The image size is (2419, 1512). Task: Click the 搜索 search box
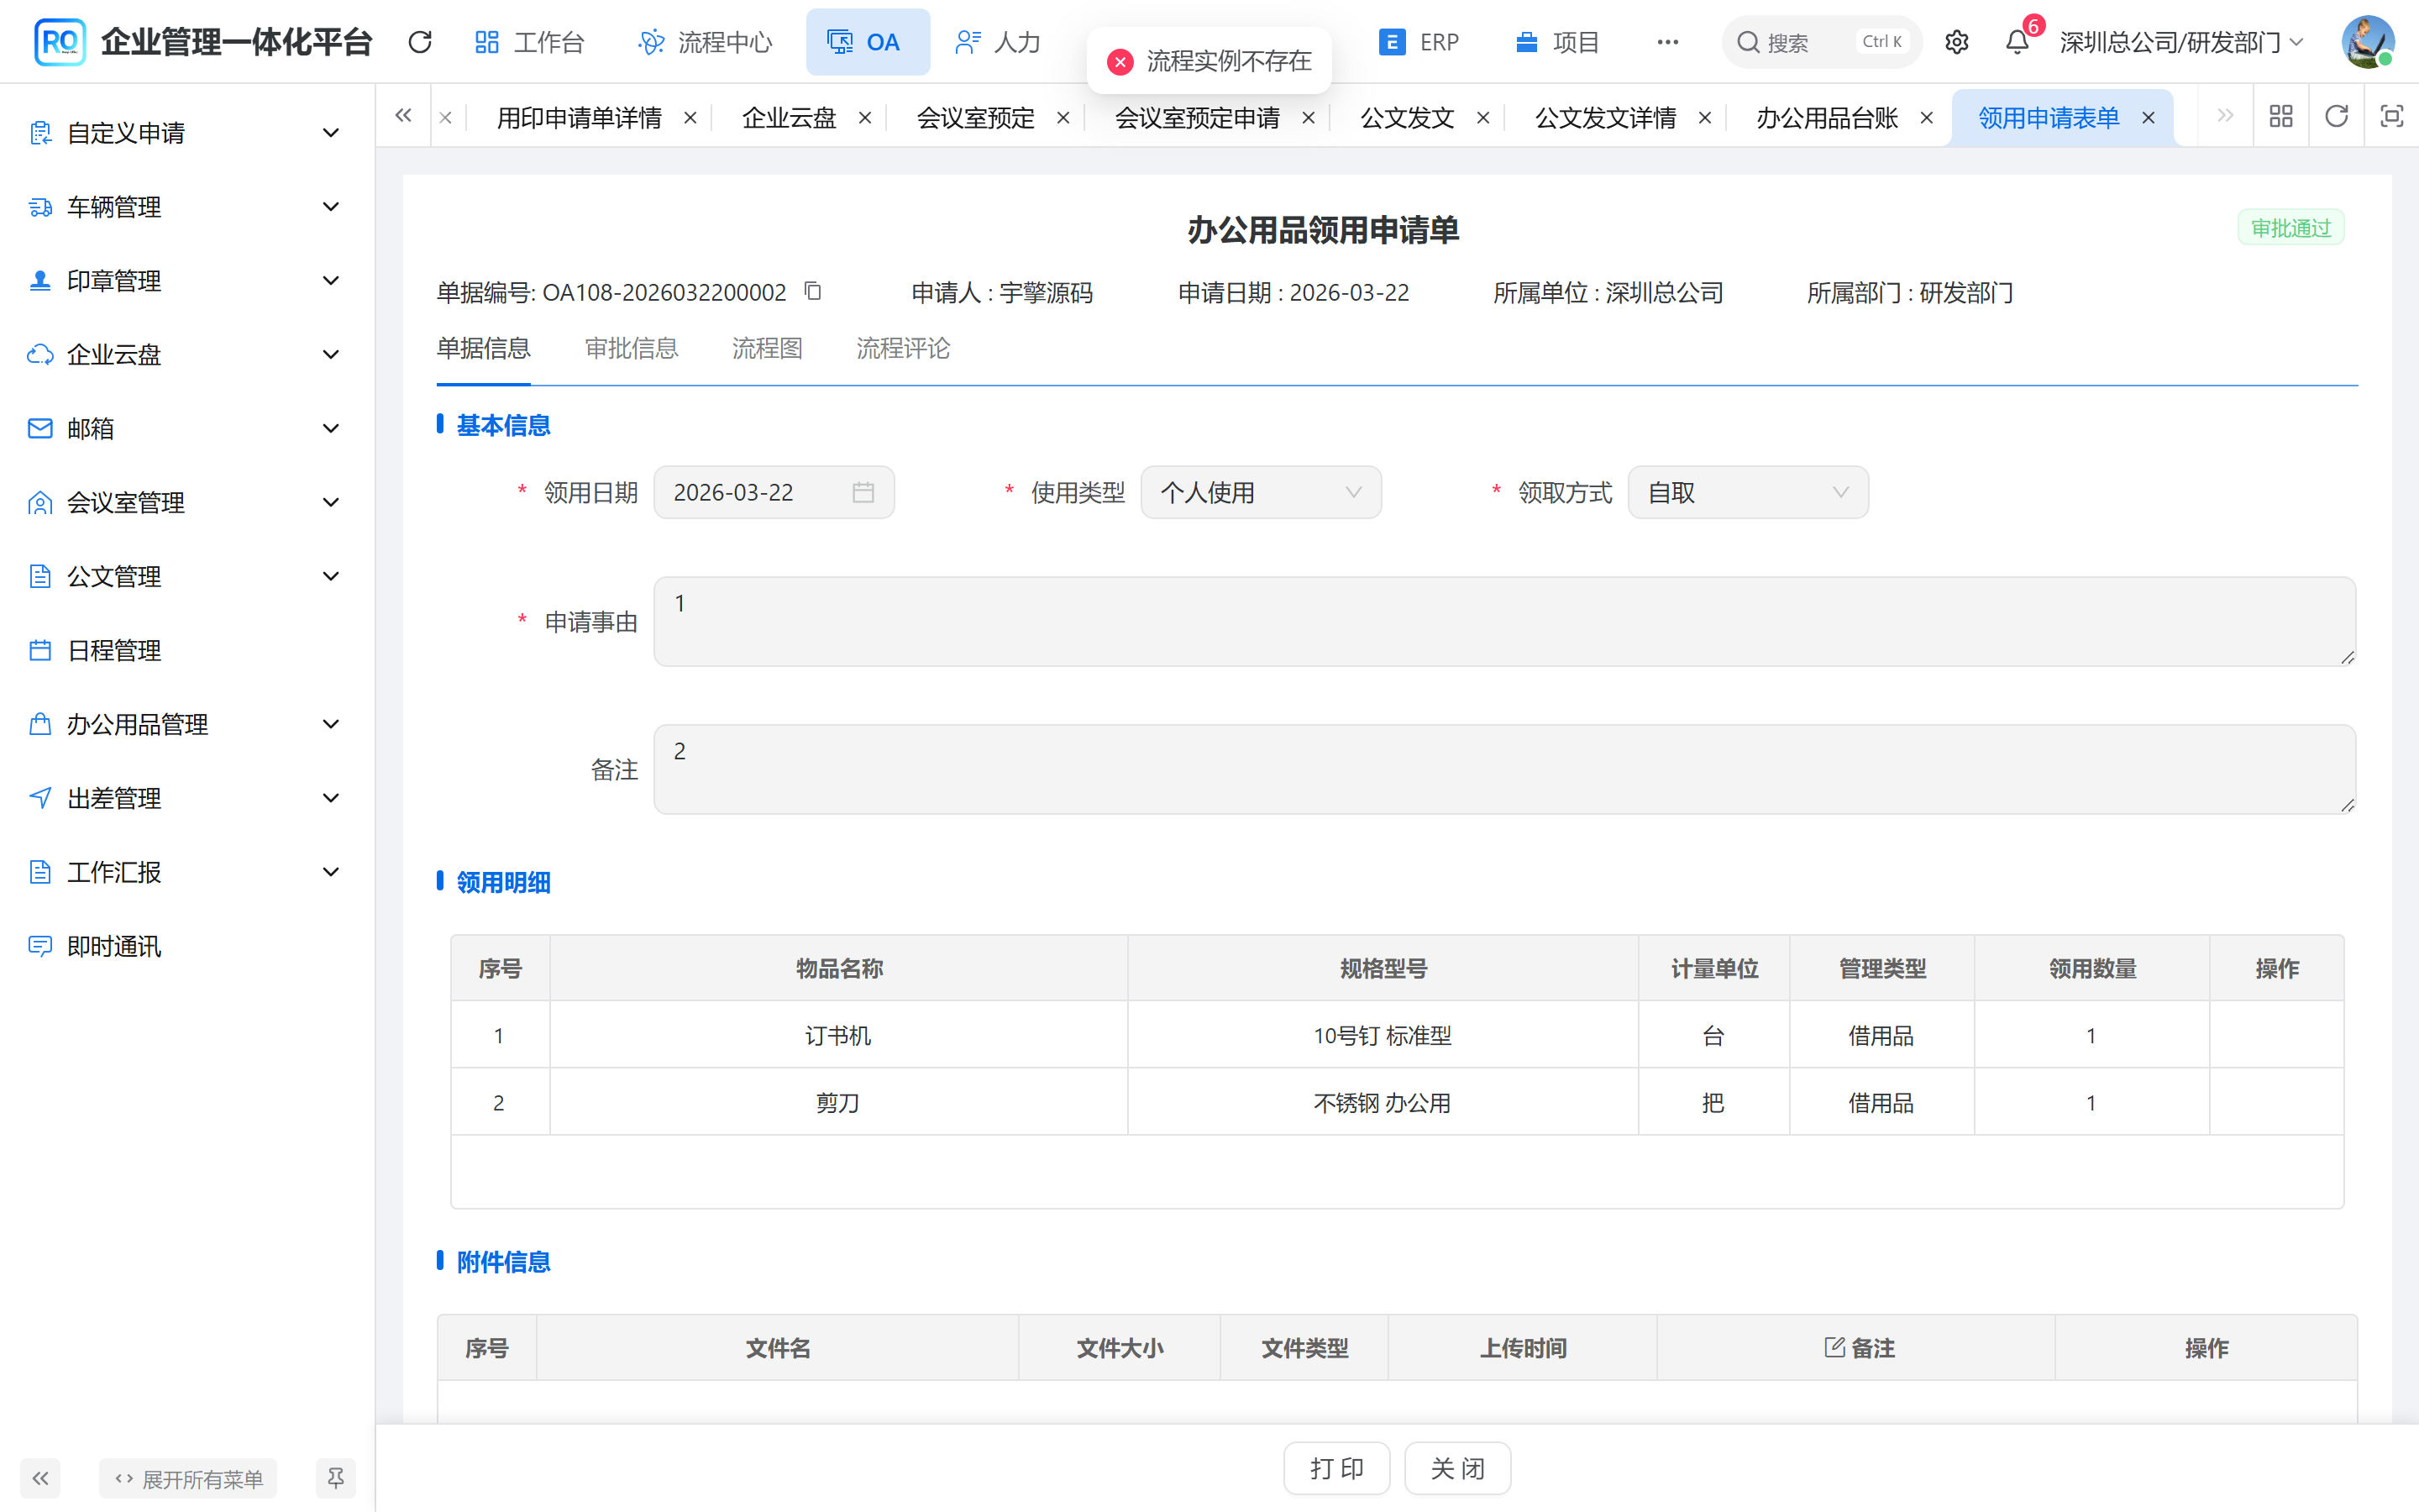pyautogui.click(x=1821, y=42)
